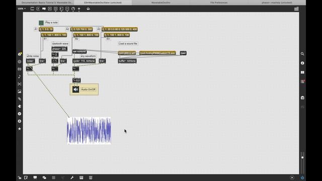322x181 pixels.
Task: Open the star favorites icon in left sidebar
Action: point(20,129)
